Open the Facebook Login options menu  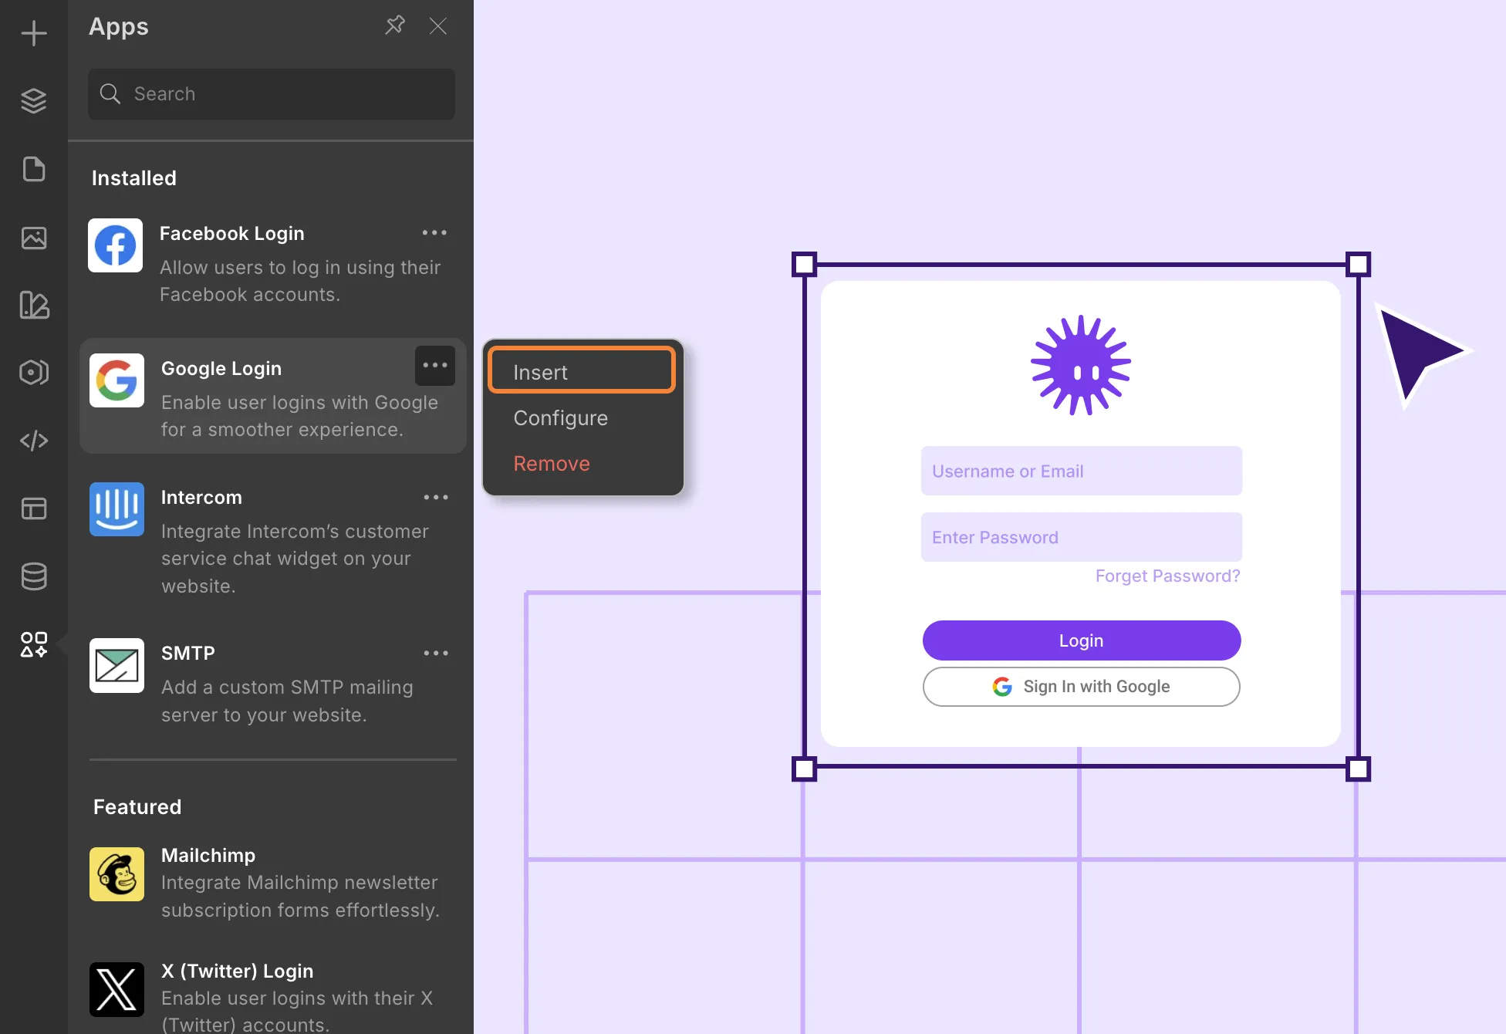435,232
